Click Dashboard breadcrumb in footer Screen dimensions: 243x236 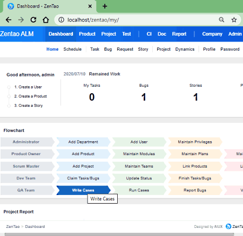[x=35, y=226]
